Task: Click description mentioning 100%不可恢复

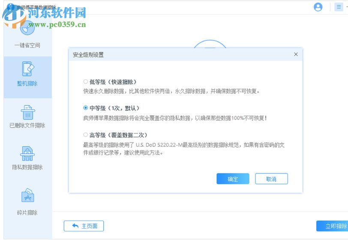Action: (175, 118)
